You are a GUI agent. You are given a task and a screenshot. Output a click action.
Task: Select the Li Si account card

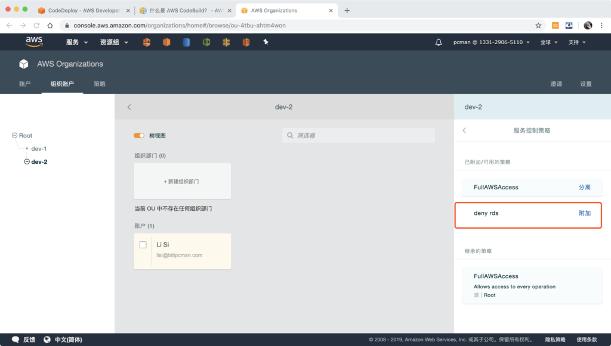tap(182, 251)
